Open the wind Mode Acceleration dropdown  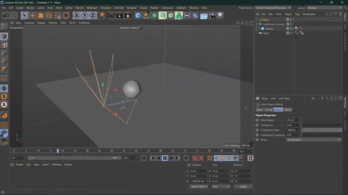click(x=314, y=140)
